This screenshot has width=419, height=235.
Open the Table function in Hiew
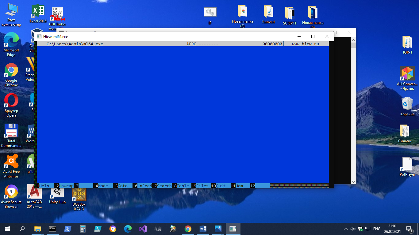[x=182, y=186]
